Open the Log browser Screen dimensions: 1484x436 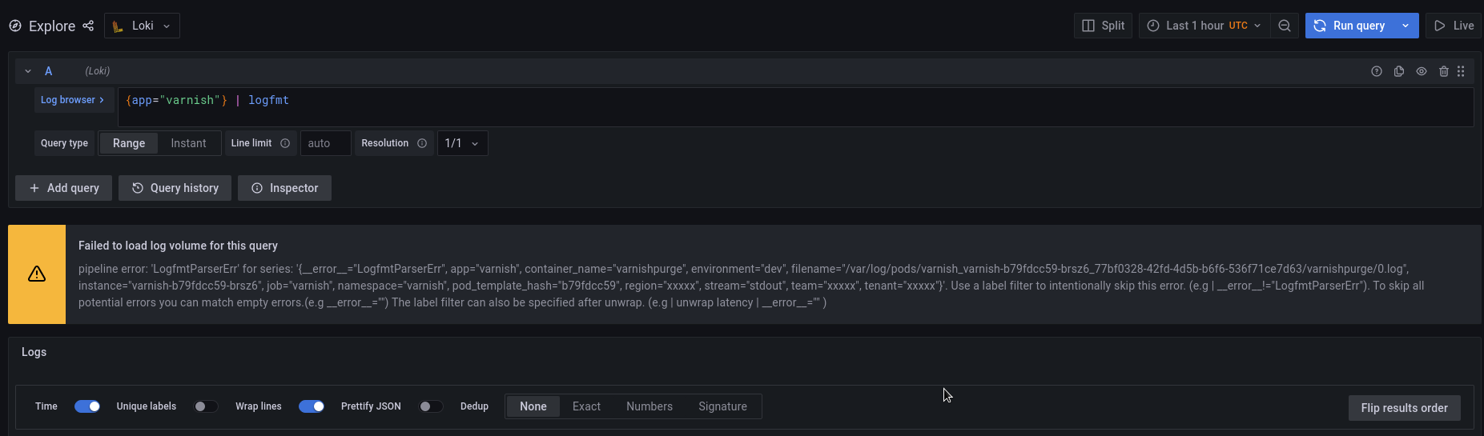pyautogui.click(x=72, y=100)
